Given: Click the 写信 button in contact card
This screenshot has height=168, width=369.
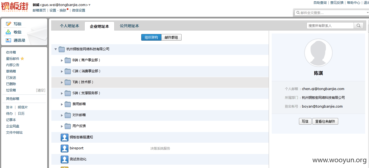Looking at the screenshot, I should coord(305,121).
